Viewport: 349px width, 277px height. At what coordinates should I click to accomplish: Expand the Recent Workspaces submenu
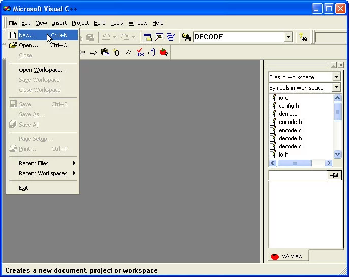coord(43,173)
